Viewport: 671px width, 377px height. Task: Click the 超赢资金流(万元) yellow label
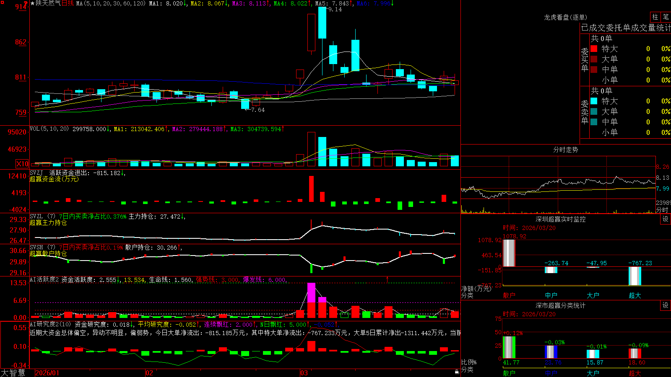pyautogui.click(x=54, y=179)
